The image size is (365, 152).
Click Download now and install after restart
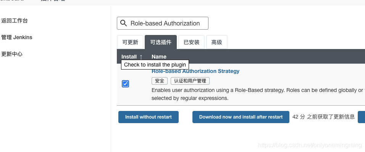pos(241,117)
